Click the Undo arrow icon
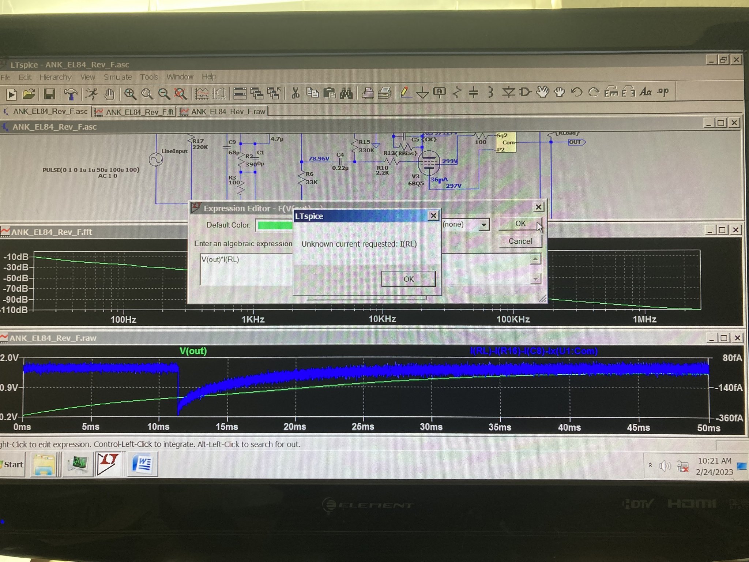Screen dimensions: 749x562 (577, 92)
